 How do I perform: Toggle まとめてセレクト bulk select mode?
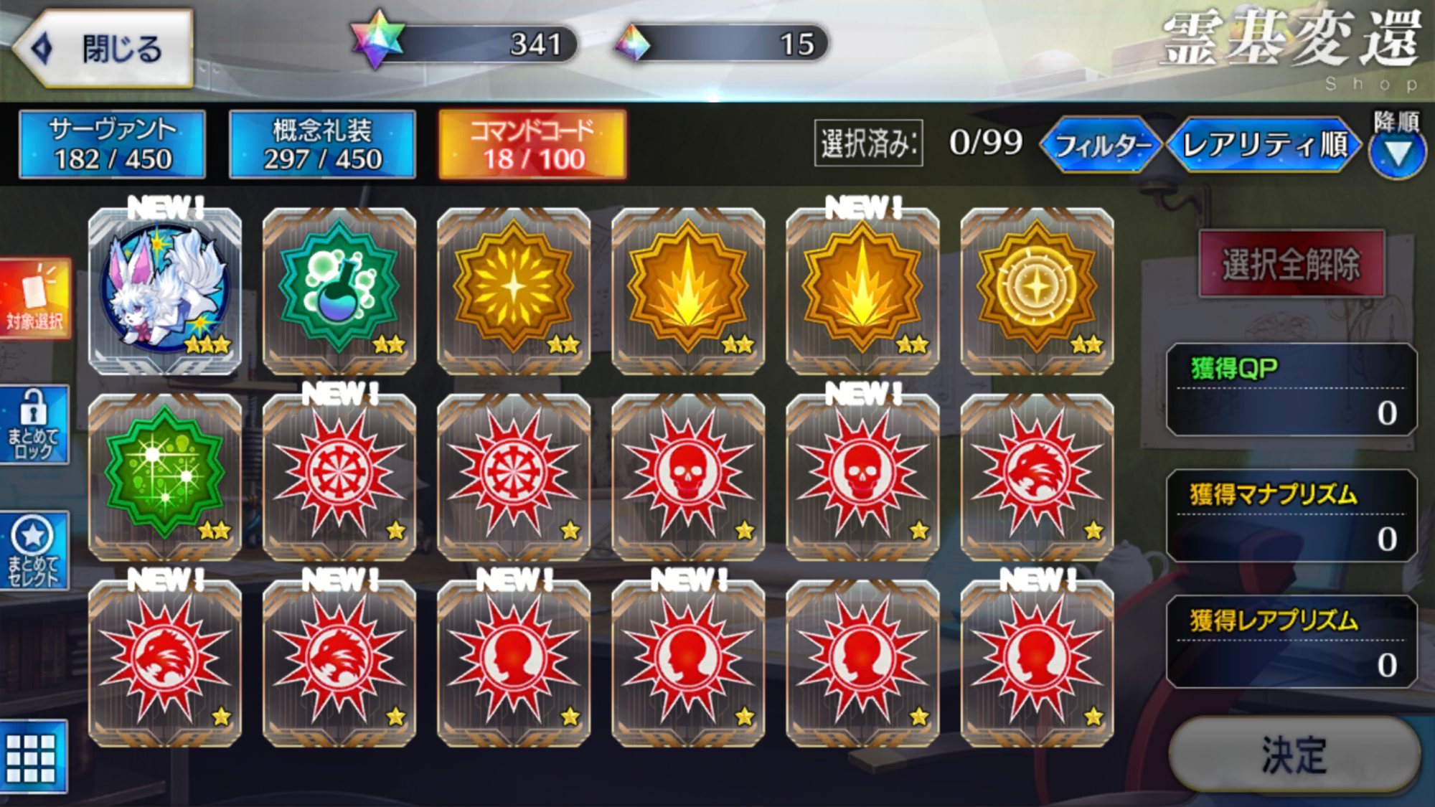click(34, 551)
